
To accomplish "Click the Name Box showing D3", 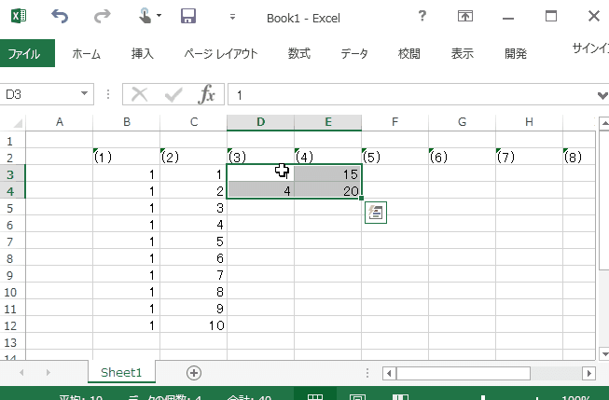I will (39, 94).
